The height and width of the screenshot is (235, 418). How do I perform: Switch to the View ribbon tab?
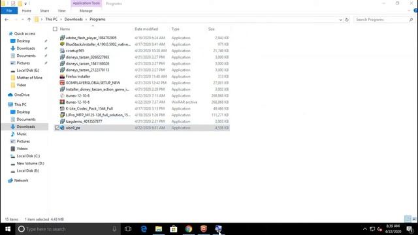pos(61,10)
